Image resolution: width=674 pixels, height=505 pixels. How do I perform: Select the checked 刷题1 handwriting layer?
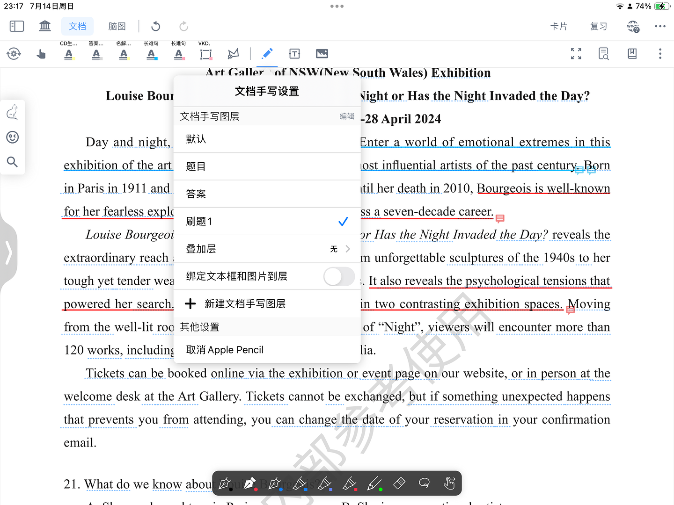(x=267, y=221)
